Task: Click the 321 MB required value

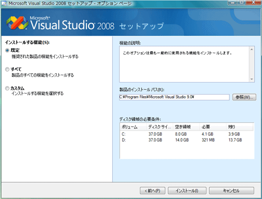Action: click(208, 140)
